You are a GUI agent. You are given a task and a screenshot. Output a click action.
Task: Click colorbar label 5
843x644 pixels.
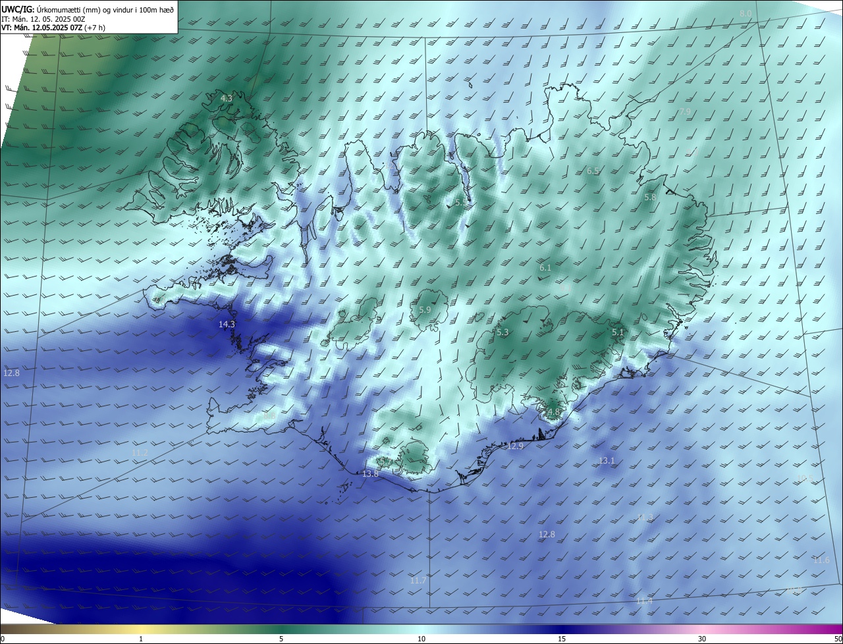281,639
